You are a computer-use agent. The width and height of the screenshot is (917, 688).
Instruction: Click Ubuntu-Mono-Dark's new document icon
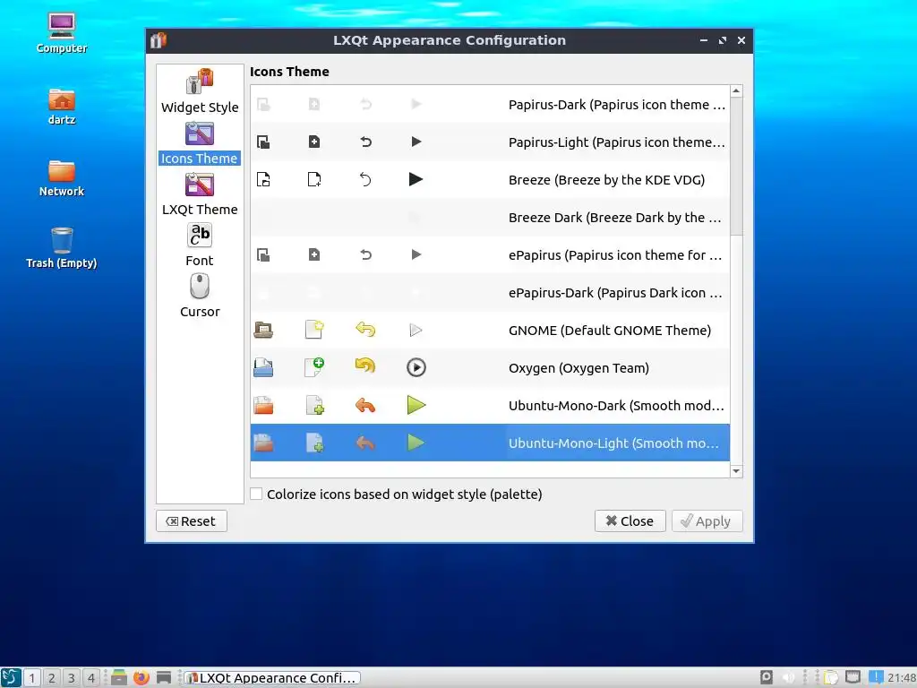pos(314,406)
